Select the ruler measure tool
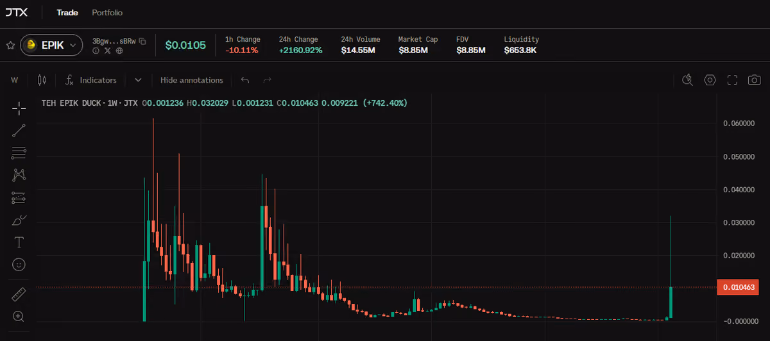Image resolution: width=770 pixels, height=341 pixels. (19, 295)
